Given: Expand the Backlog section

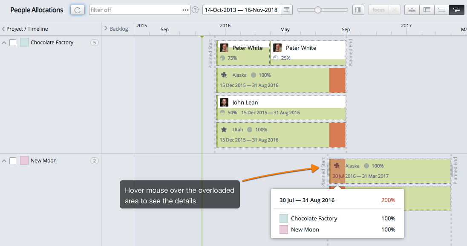Looking at the screenshot, I should pyautogui.click(x=106, y=29).
